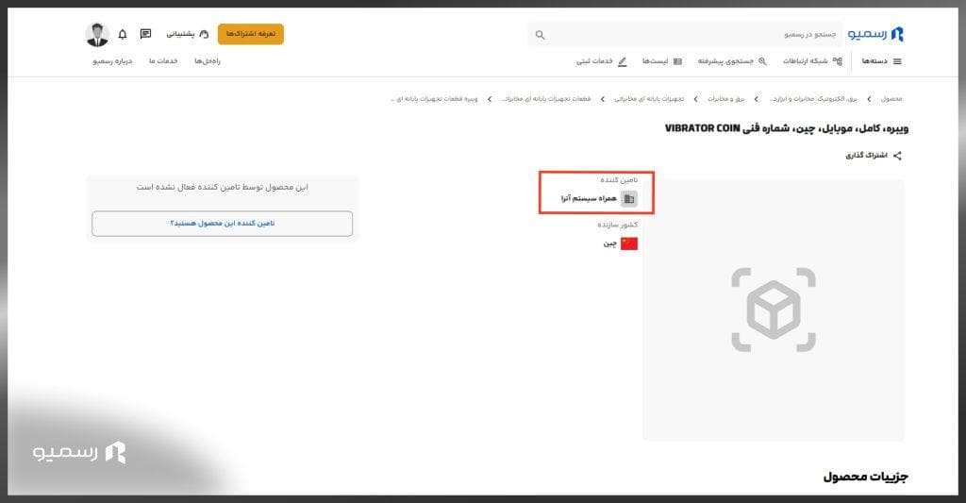Click the پشتیبانی support link
This screenshot has height=503, width=966.
tap(188, 34)
